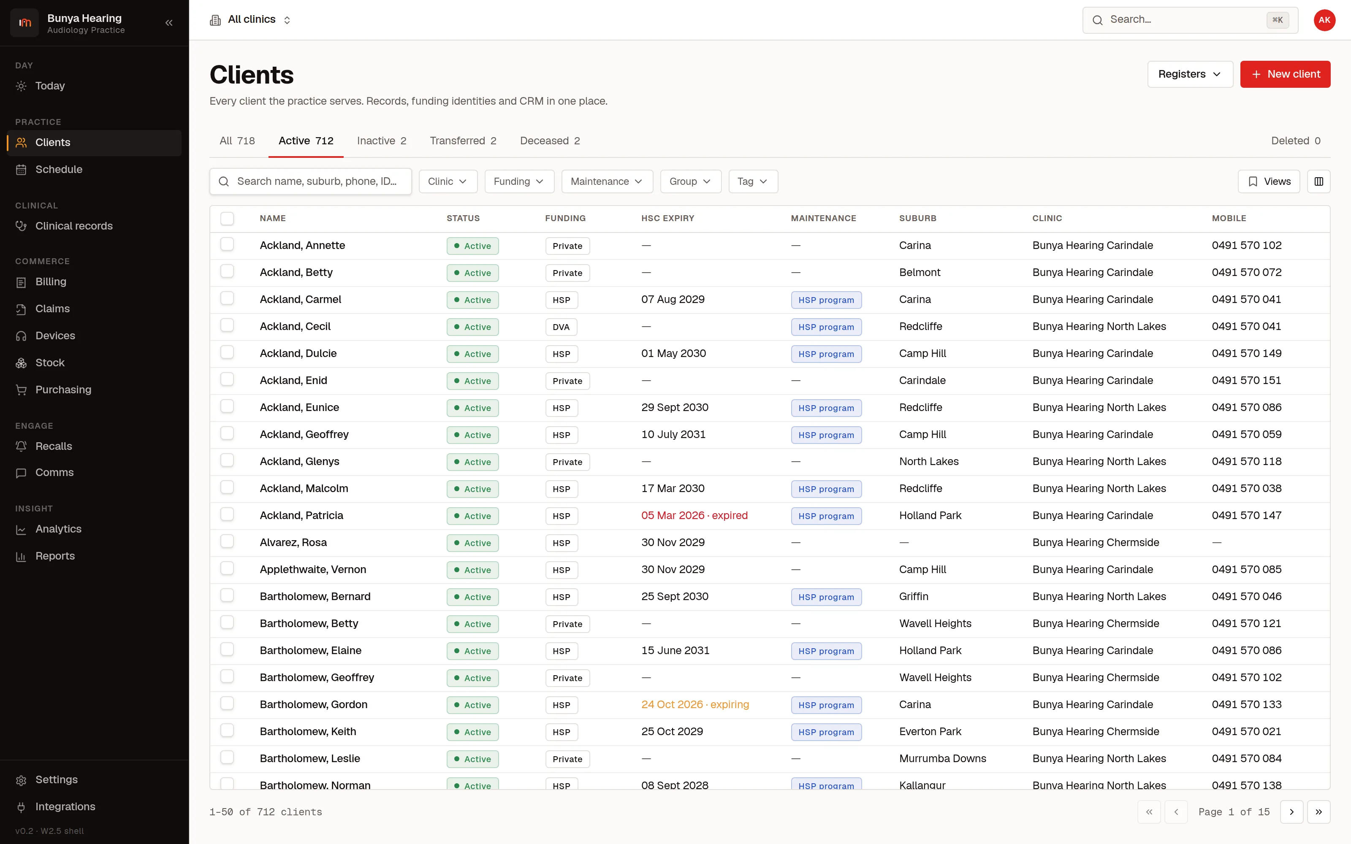This screenshot has width=1351, height=844.
Task: Check the row for Ackland, Carmel
Action: click(227, 299)
